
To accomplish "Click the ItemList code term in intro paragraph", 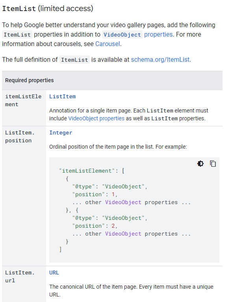I will pos(17,35).
